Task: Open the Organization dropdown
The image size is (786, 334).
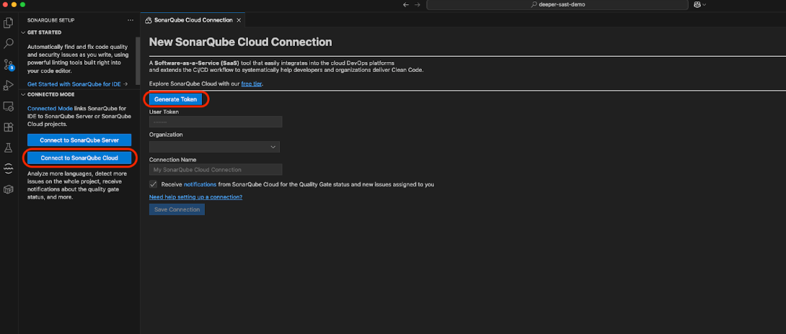Action: coord(214,147)
